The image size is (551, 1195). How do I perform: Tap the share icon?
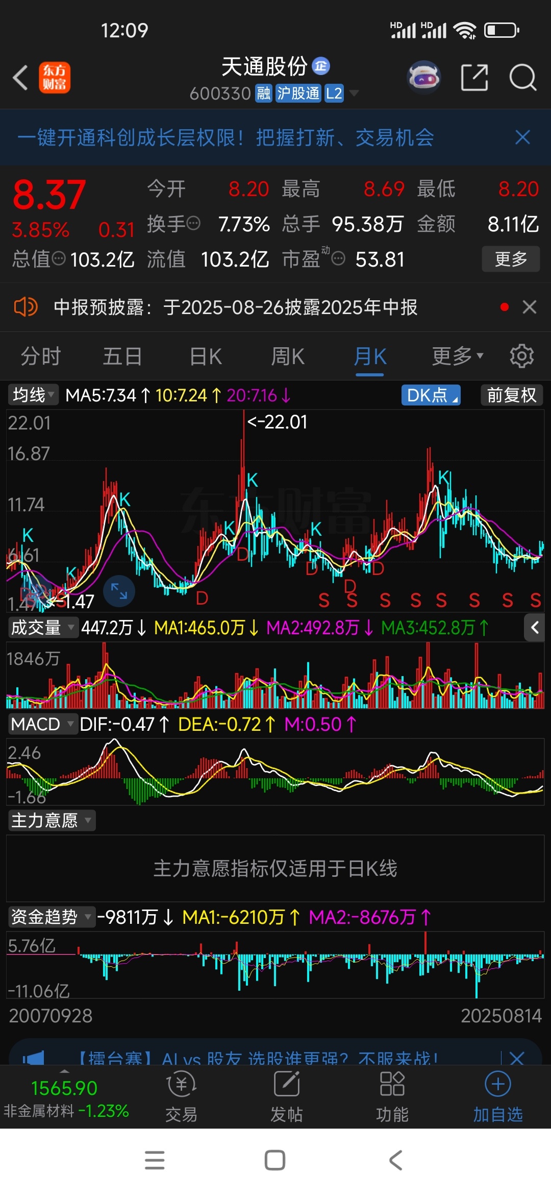coord(474,78)
